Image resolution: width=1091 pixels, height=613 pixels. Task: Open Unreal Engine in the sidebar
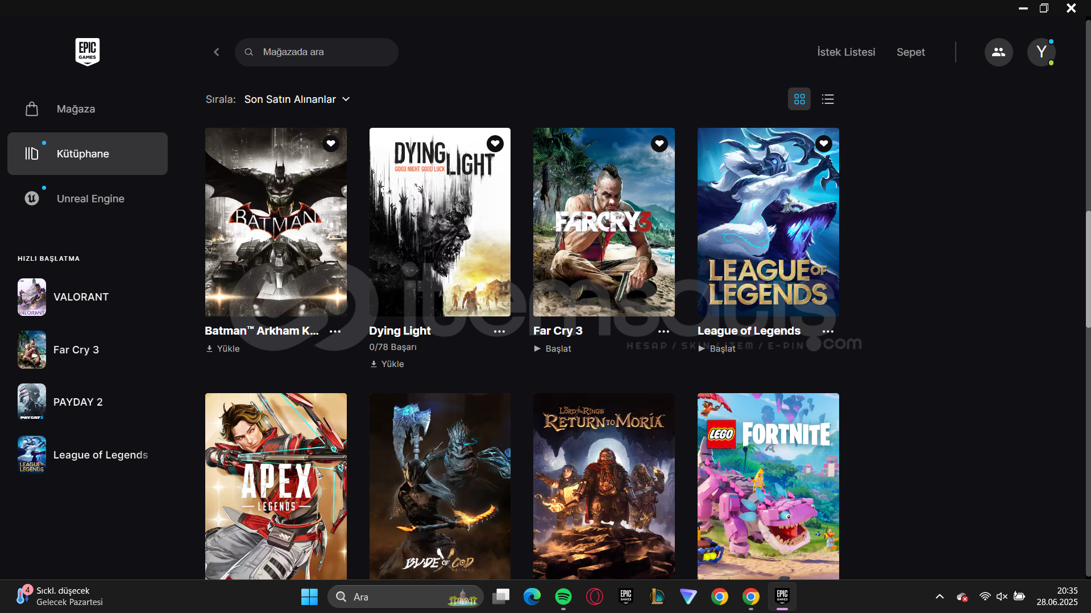pos(88,199)
